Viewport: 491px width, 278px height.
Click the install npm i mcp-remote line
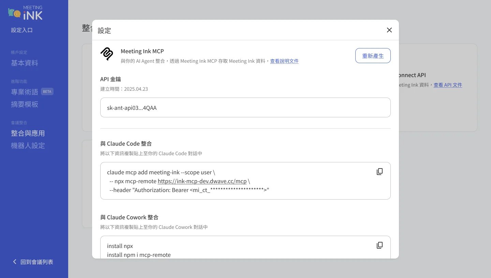pos(139,255)
